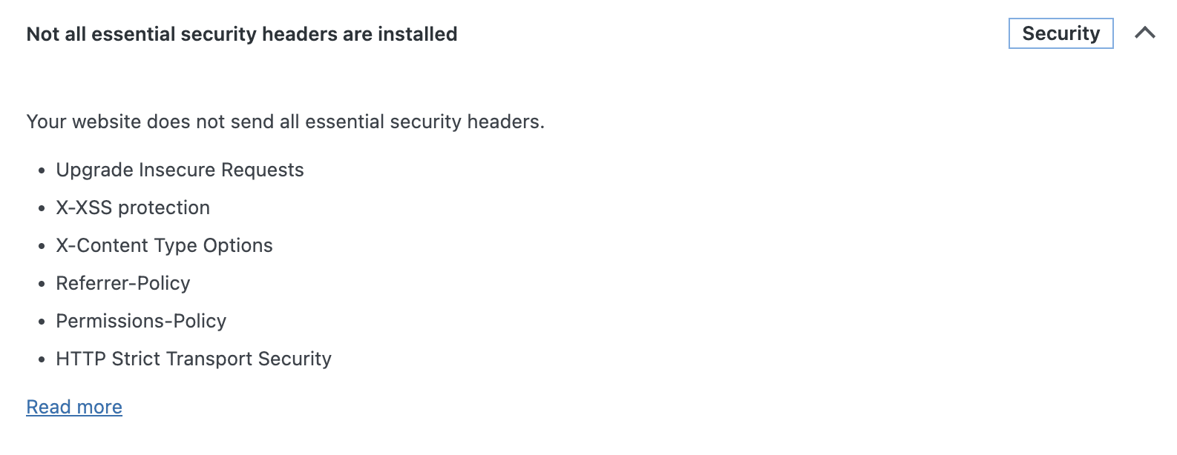Click the bullet beside HTTP Strict Transport Security

point(41,359)
